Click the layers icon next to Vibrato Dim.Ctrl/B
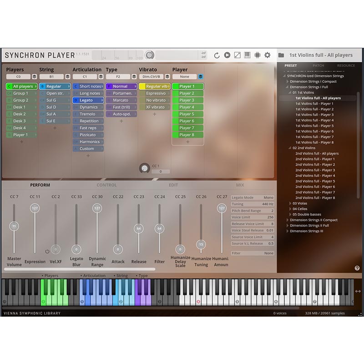This screenshot has height=364, width=364. [167, 76]
